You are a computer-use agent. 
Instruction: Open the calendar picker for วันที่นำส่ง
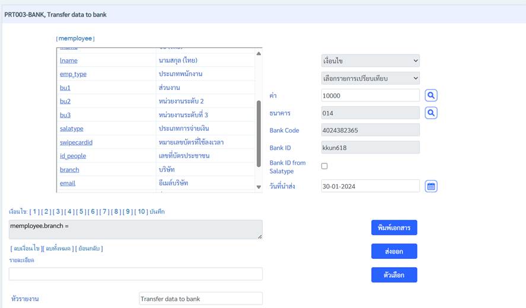click(x=431, y=187)
